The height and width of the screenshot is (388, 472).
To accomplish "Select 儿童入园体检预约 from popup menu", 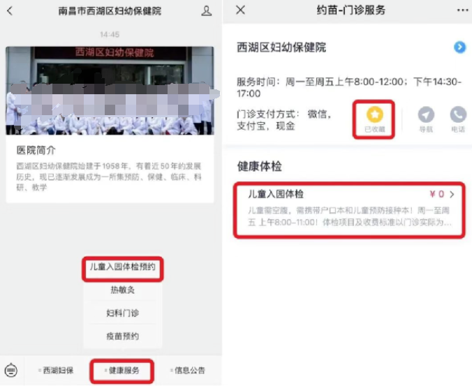I will (122, 267).
